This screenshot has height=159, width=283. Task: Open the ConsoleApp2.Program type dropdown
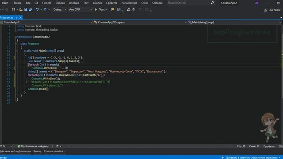(140, 23)
